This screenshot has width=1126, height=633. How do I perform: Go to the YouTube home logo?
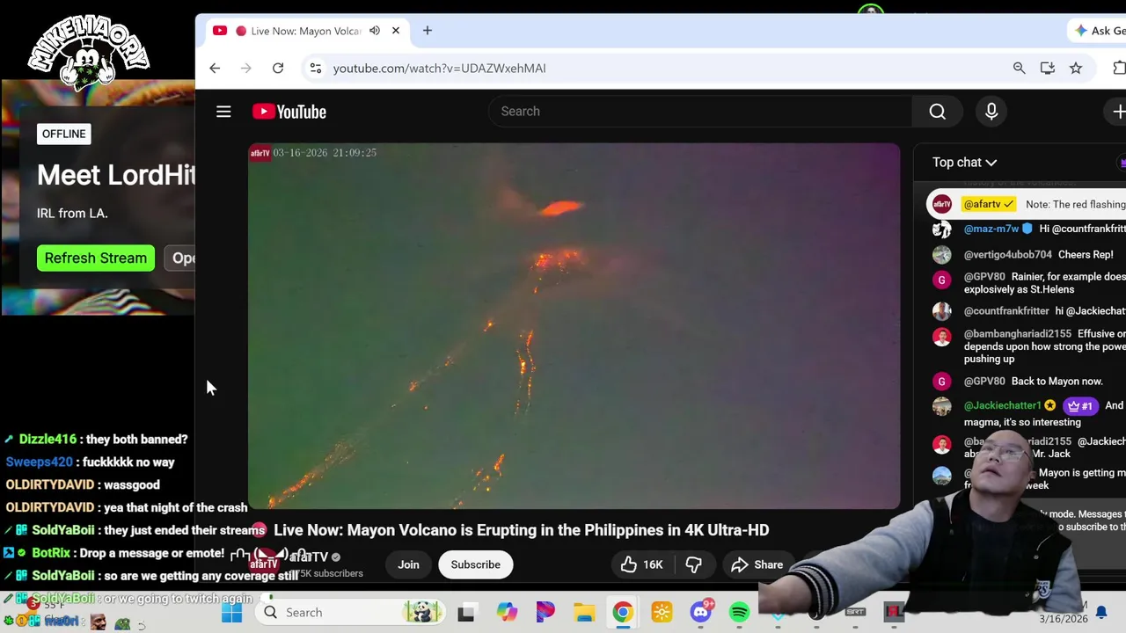coord(289,112)
